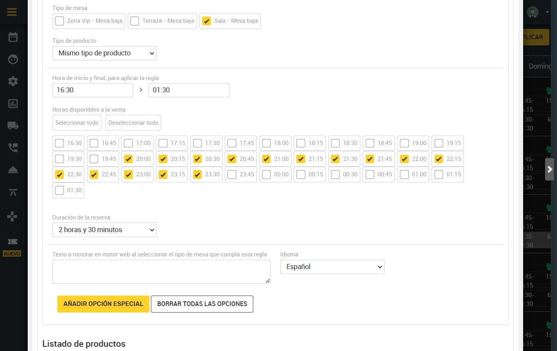Viewport: 557px width, 351px height.
Task: Open the hamburger menu icon
Action: (12, 12)
